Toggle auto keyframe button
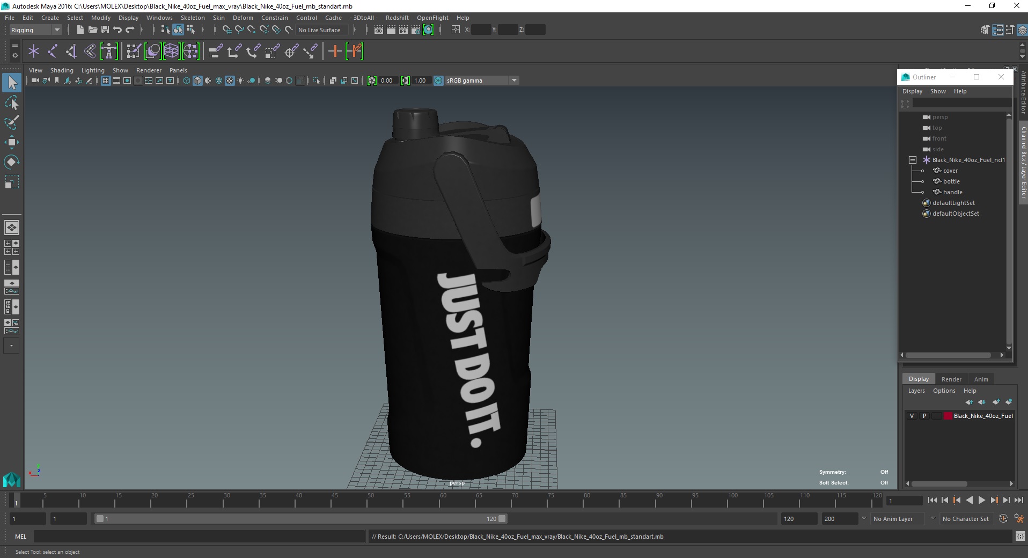This screenshot has width=1028, height=558. 1003,519
